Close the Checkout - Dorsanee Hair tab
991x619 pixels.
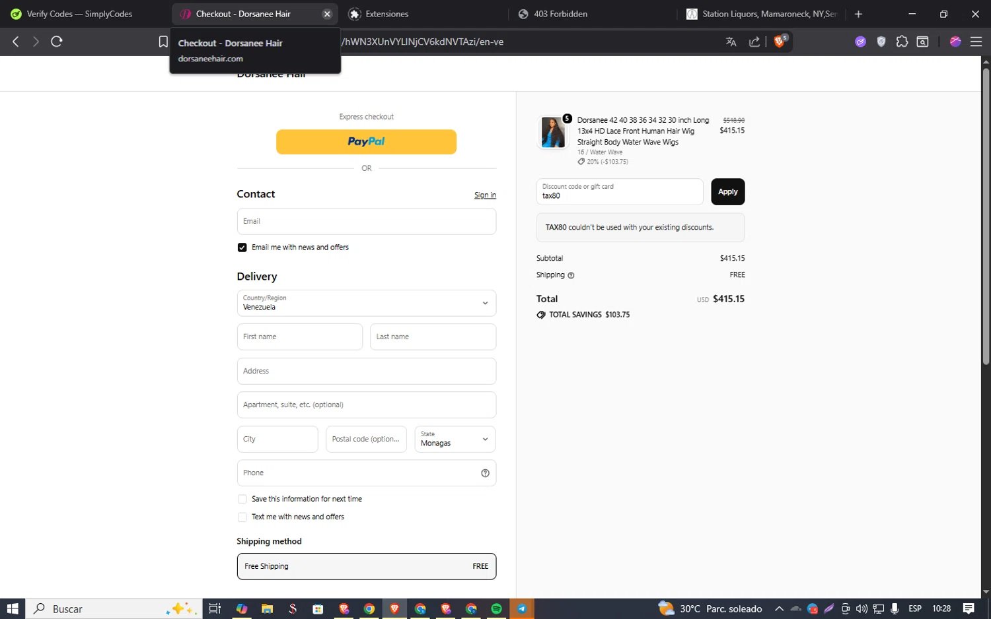[x=327, y=14]
